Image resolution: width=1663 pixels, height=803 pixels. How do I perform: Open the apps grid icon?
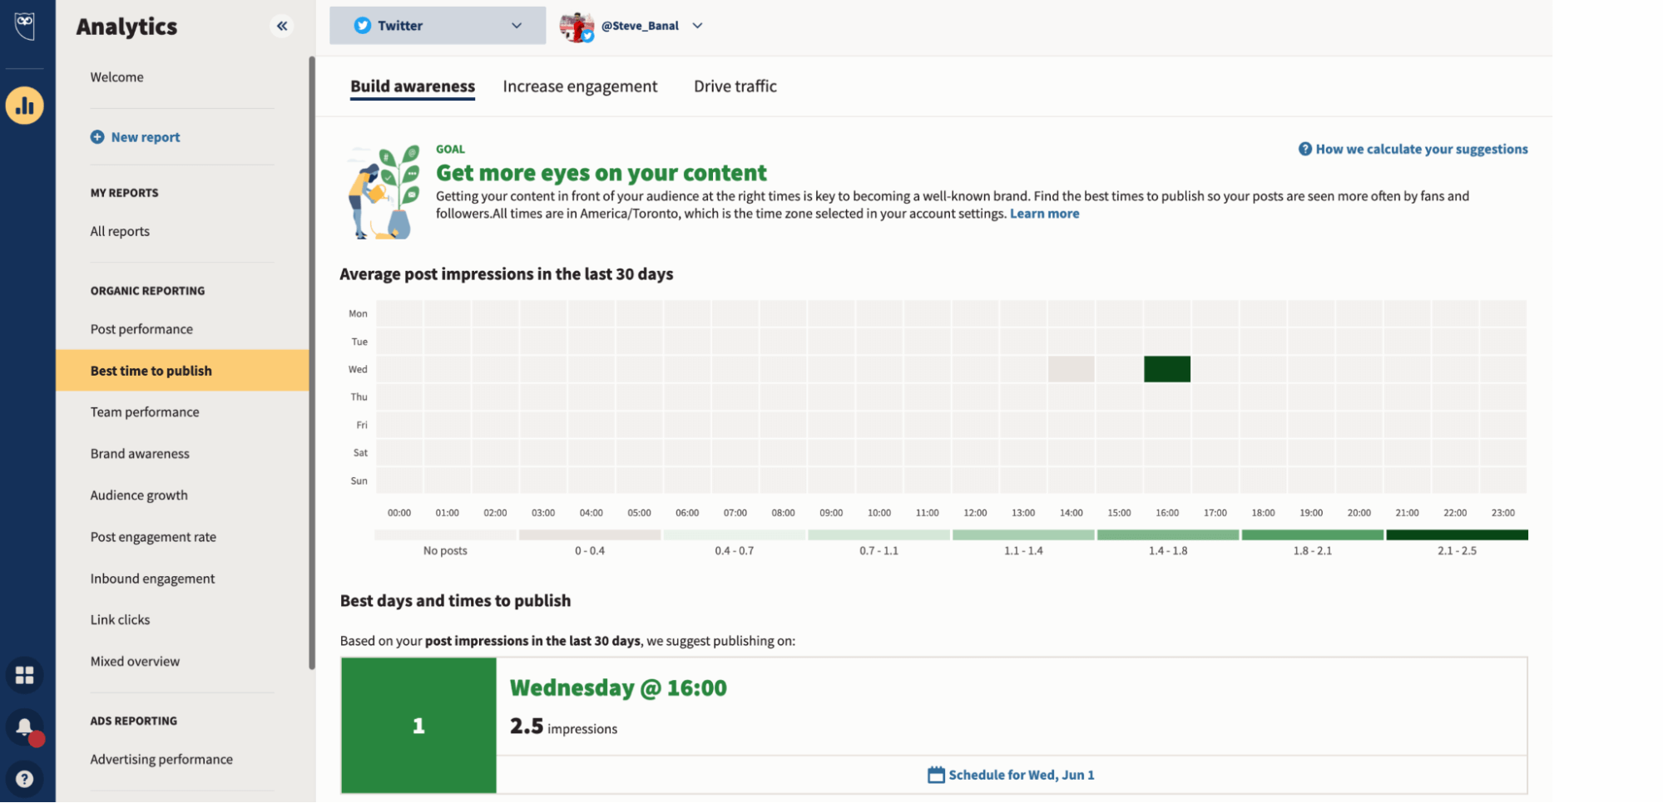coord(25,675)
